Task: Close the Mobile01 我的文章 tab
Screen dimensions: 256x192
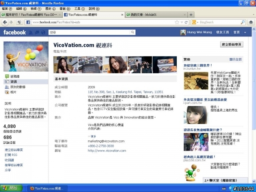Action: tap(185, 15)
